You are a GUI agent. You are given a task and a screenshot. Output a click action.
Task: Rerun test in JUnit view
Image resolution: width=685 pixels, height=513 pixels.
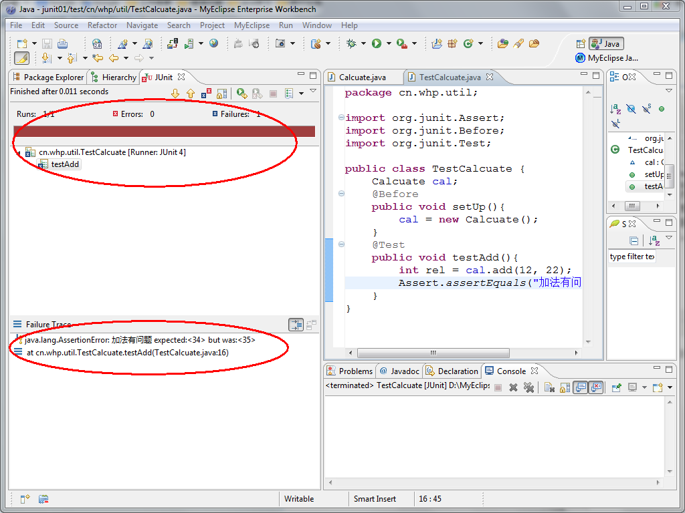(241, 94)
